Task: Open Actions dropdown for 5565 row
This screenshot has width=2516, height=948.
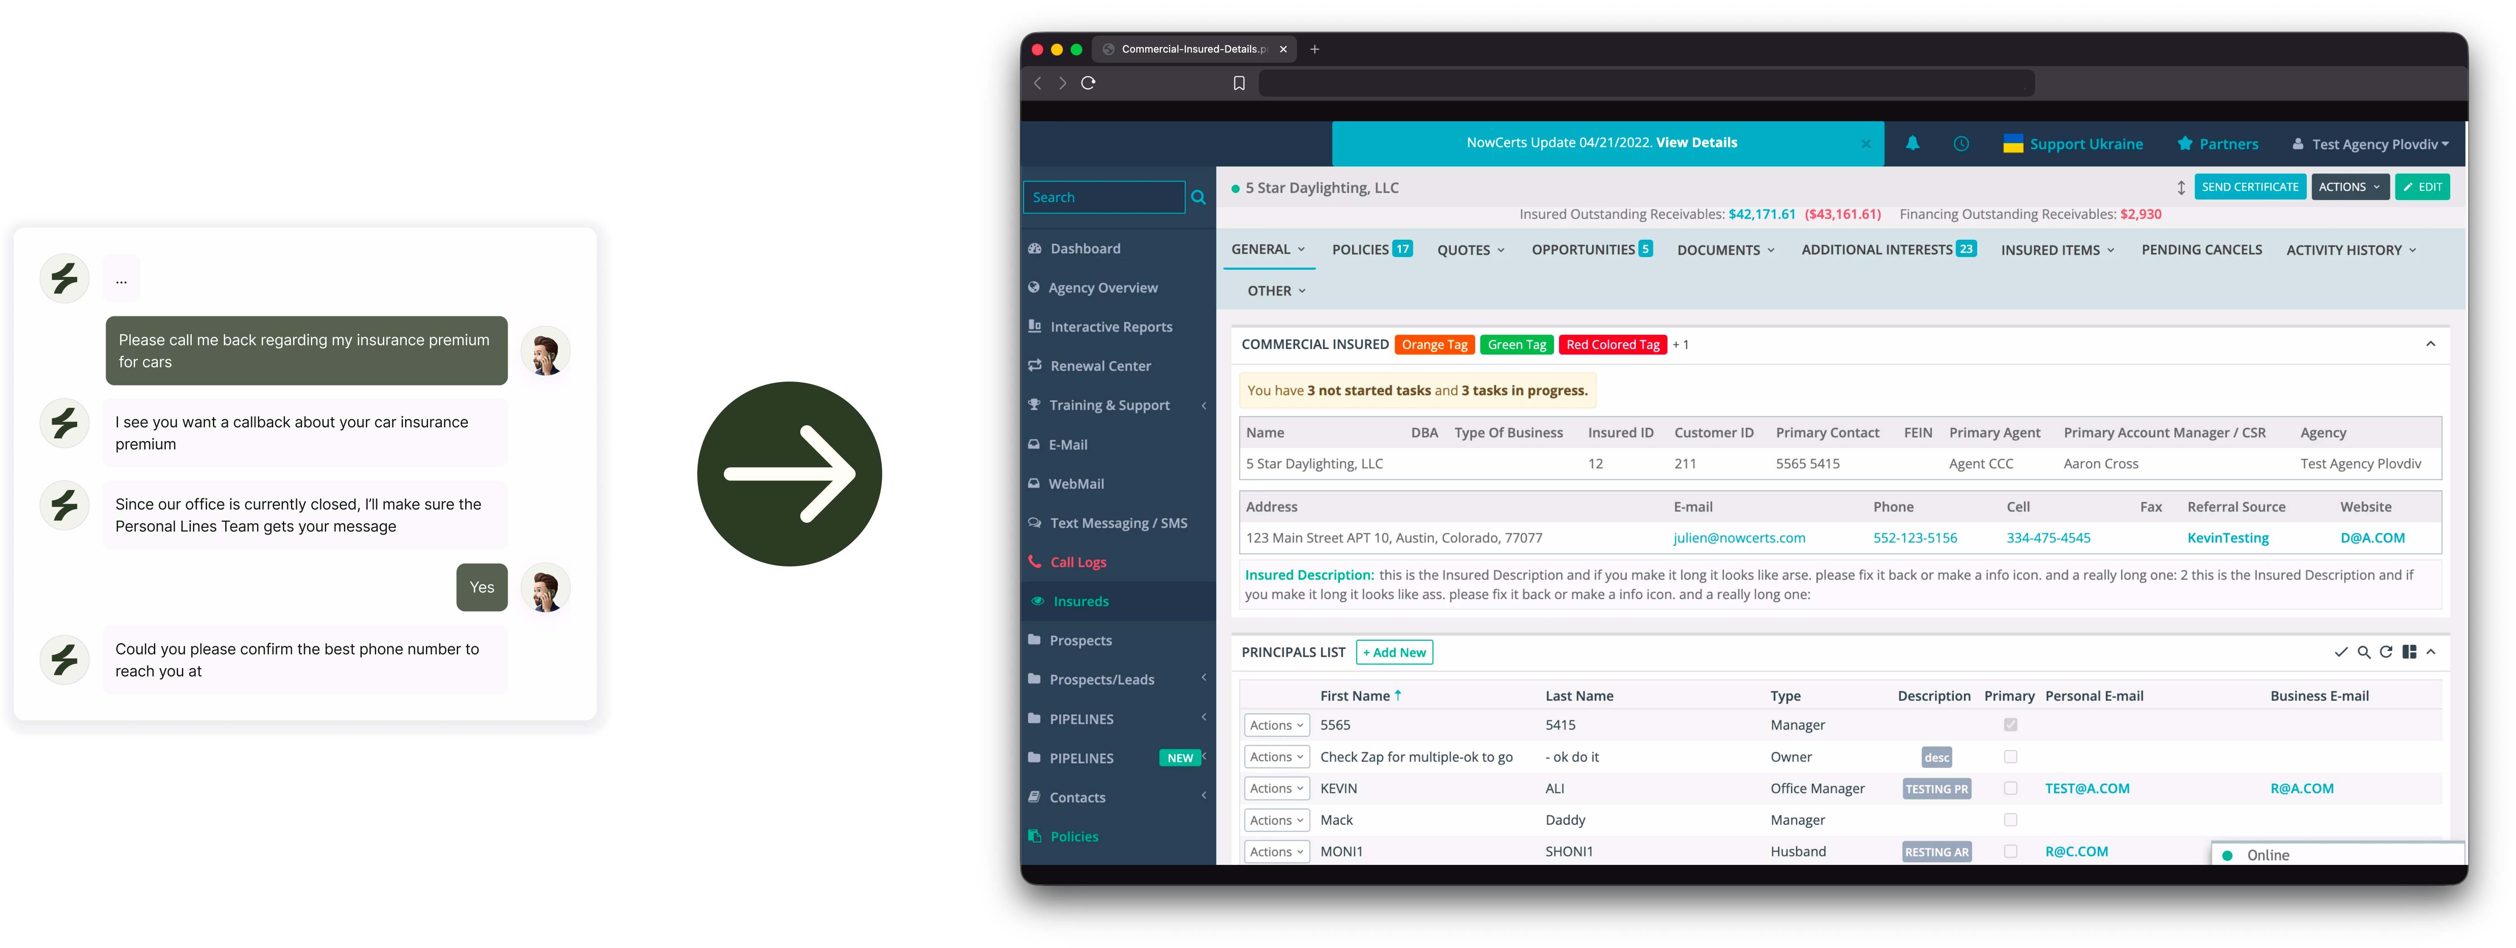Action: click(1277, 725)
